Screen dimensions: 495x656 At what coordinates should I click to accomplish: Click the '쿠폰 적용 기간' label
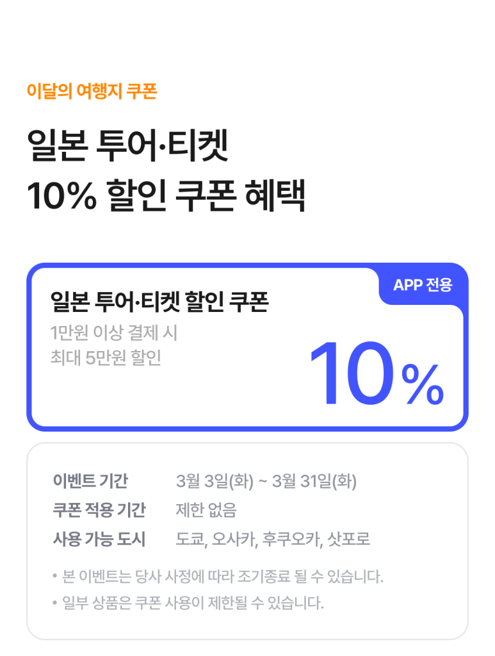pos(99,510)
